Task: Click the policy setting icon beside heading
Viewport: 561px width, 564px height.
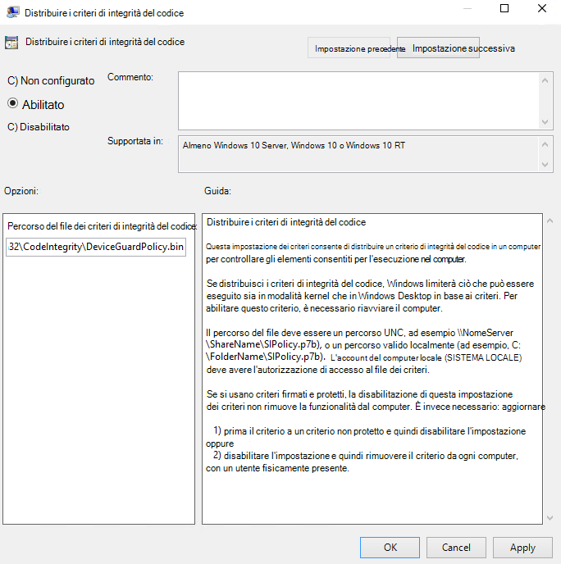Action: 11,43
